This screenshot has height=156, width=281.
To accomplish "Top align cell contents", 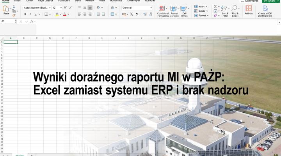I will click(x=80, y=7).
